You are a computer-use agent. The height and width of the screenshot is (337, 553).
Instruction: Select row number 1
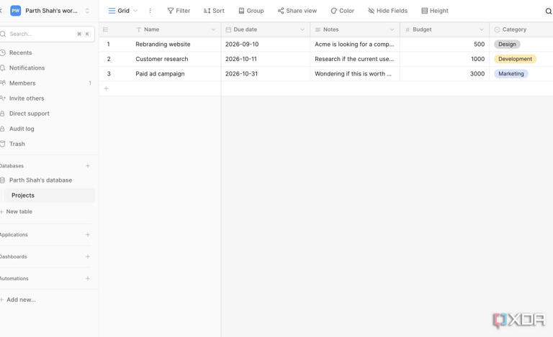pyautogui.click(x=108, y=45)
